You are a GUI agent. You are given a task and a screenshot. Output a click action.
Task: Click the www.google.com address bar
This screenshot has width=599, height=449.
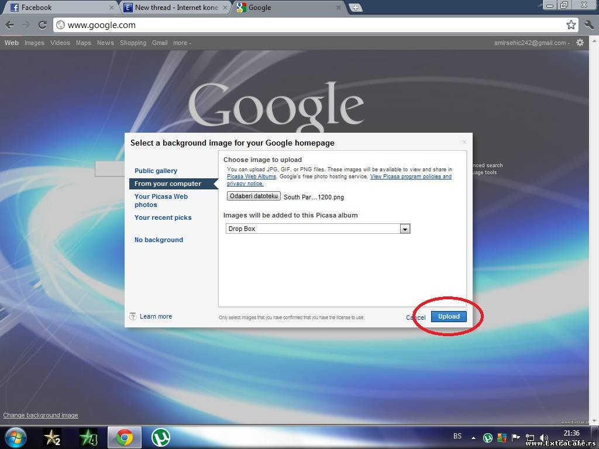(x=310, y=25)
